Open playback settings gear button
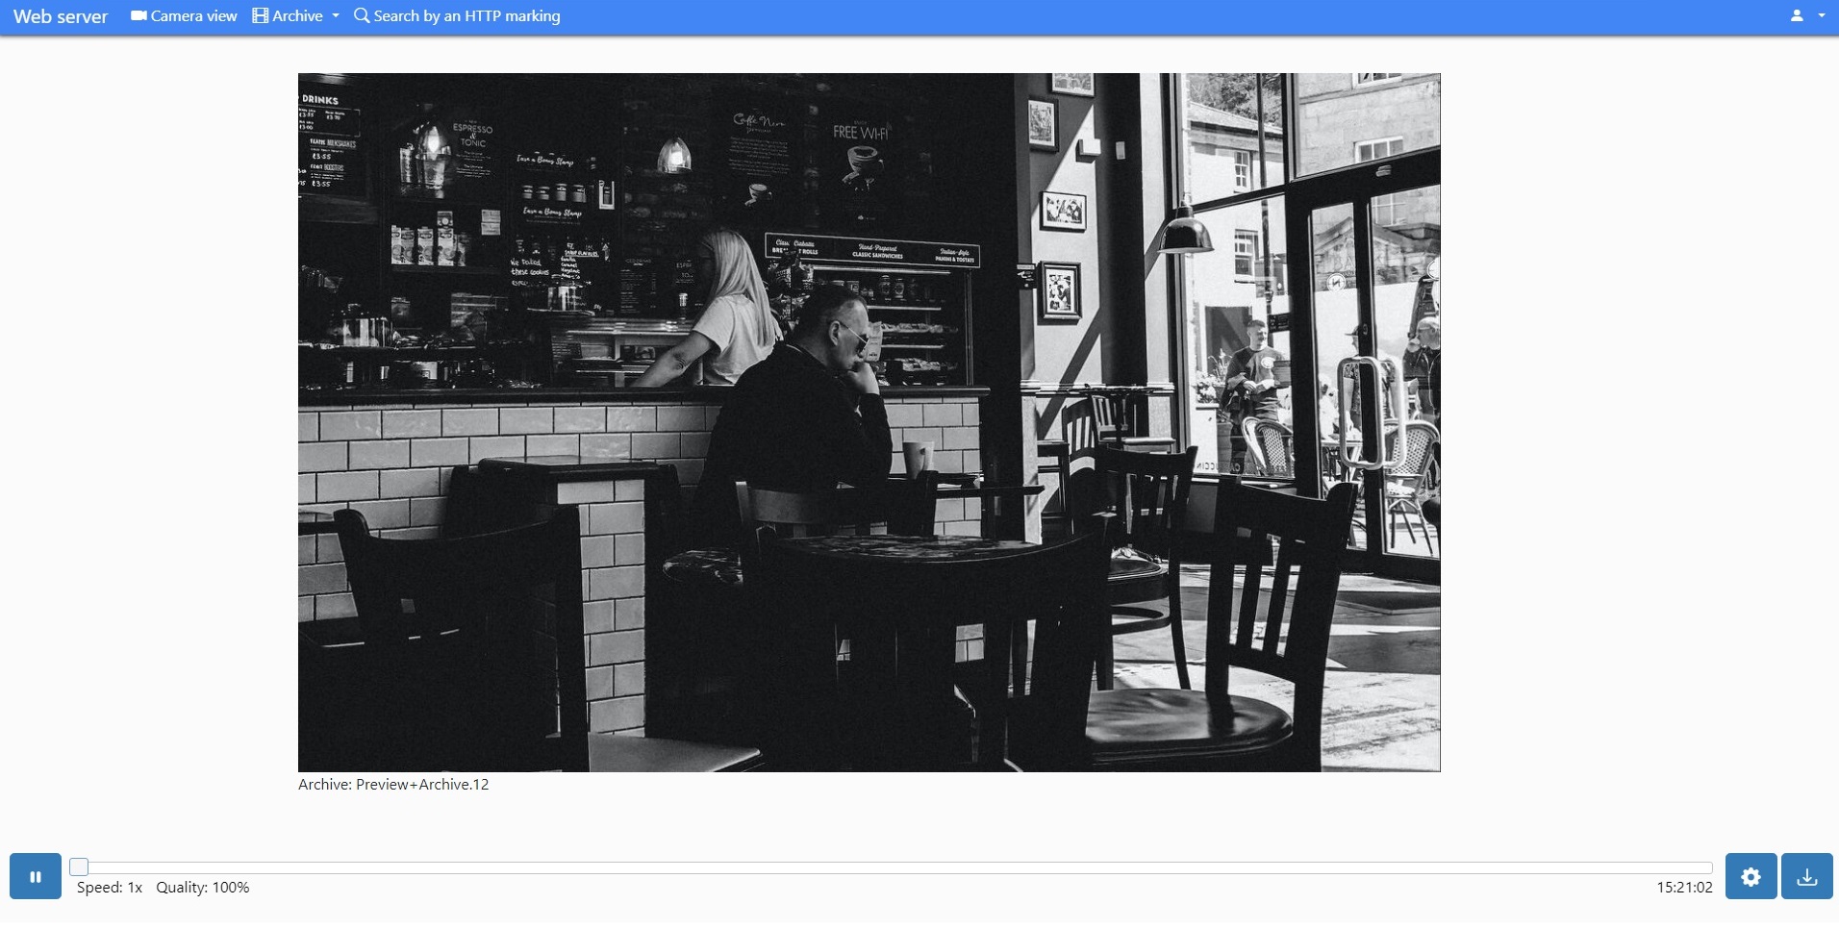This screenshot has width=1839, height=929. (x=1751, y=876)
